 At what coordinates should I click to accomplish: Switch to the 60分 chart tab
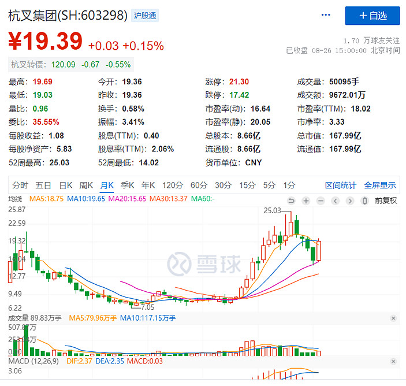pyautogui.click(x=199, y=185)
